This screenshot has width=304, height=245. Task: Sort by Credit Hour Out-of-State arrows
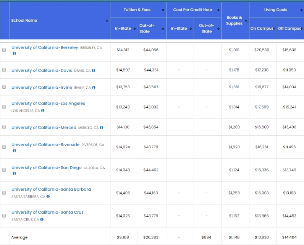[x=218, y=29]
